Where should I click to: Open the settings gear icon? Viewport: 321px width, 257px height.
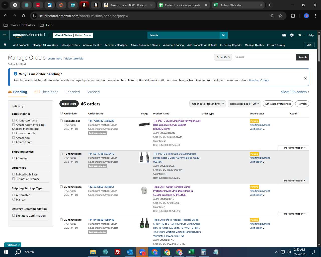[292, 35]
